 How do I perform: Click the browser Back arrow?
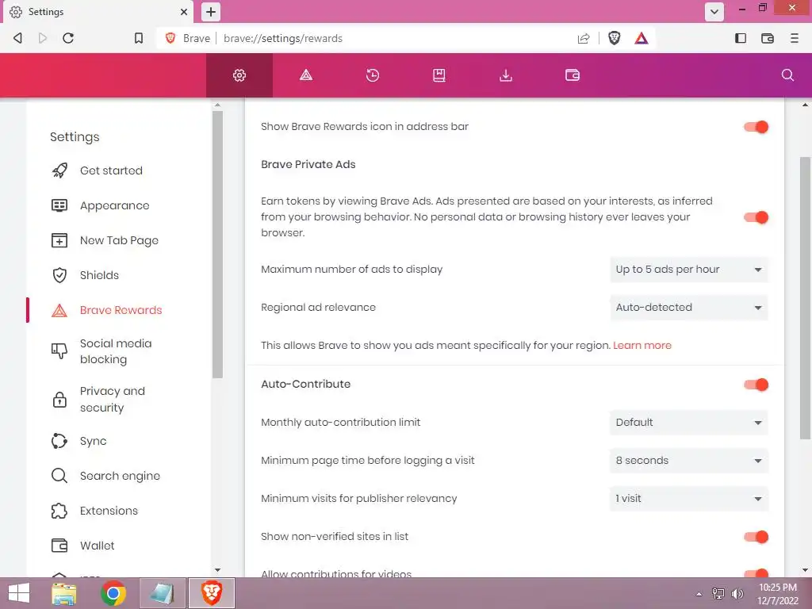click(x=17, y=38)
